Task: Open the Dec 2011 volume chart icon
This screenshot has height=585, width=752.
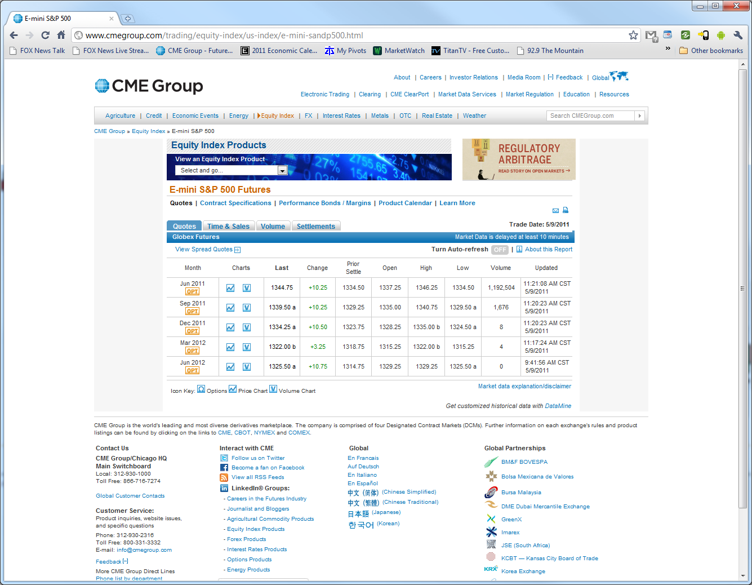Action: click(x=247, y=327)
